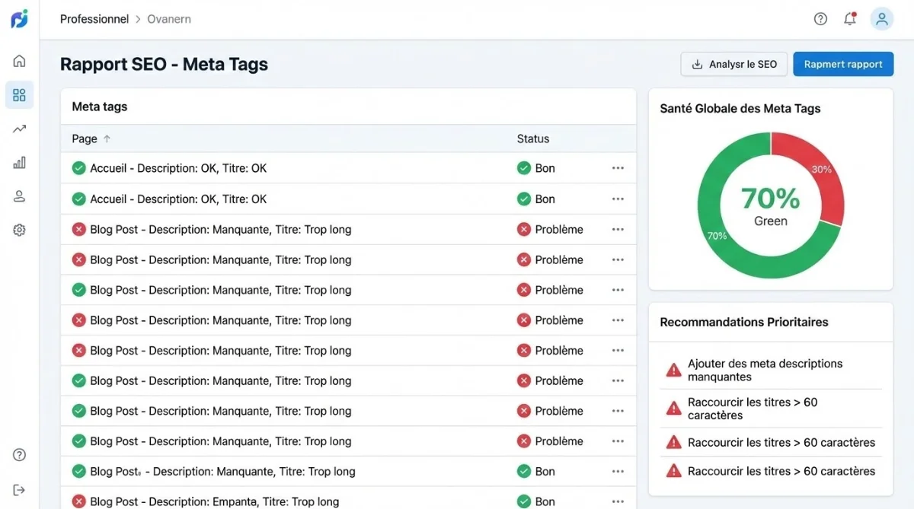Open the notifications bell
Image resolution: width=914 pixels, height=509 pixels.
tap(850, 19)
